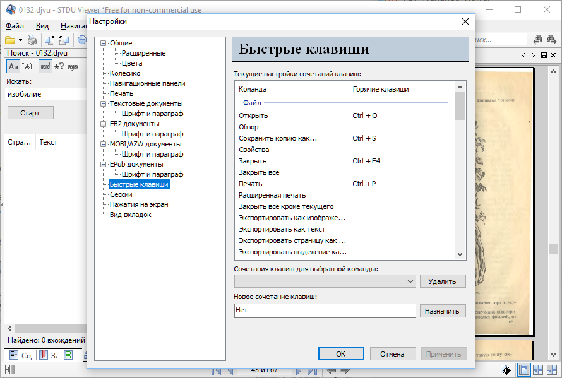Toggle the 'regex' search option
The width and height of the screenshot is (562, 378).
[x=73, y=66]
